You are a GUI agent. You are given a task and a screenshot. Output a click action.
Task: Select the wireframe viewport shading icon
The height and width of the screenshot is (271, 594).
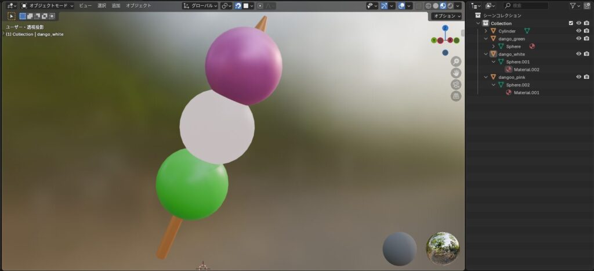coord(428,6)
